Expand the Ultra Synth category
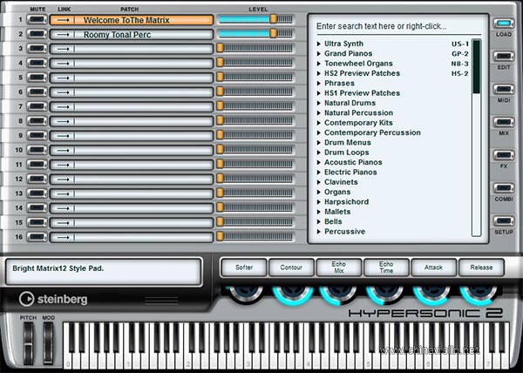Screen dimensions: 523x373 318,43
